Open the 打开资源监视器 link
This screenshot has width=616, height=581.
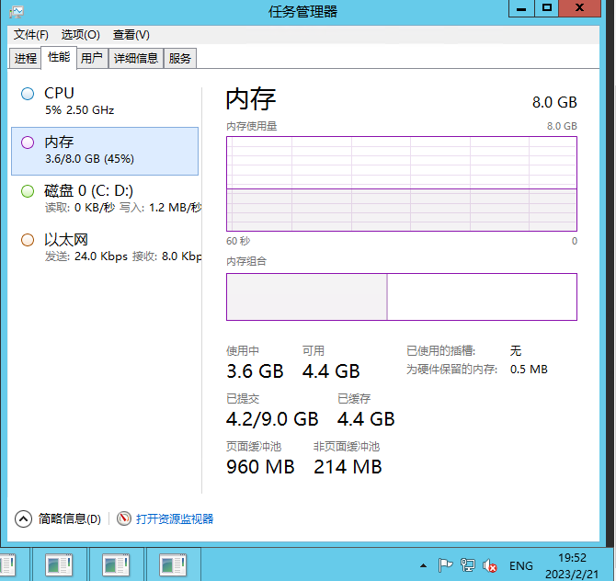click(175, 519)
